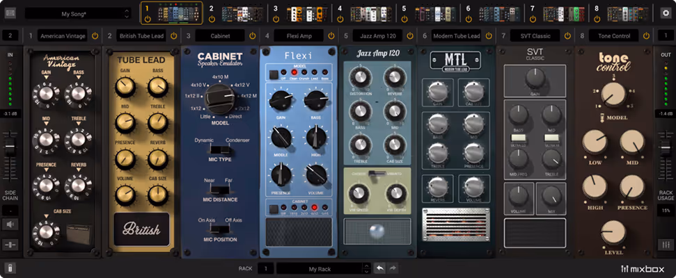Open the SVT Classic slot selector
The height and width of the screenshot is (278, 676).
pyautogui.click(x=535, y=35)
